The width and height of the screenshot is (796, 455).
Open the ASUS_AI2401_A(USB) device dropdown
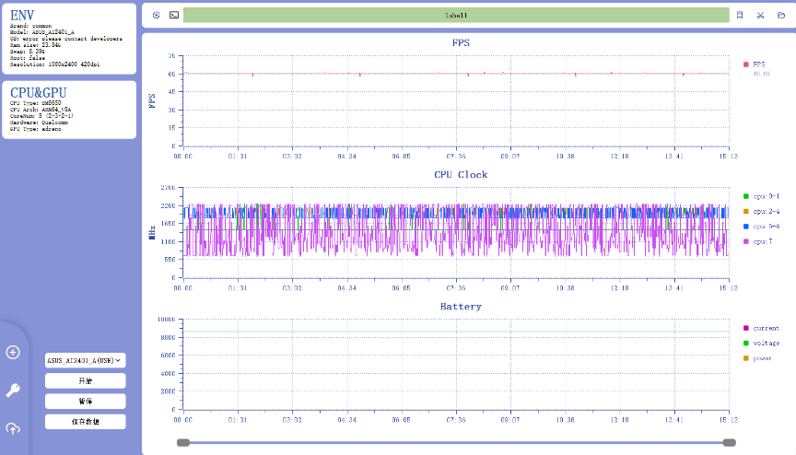(x=86, y=360)
